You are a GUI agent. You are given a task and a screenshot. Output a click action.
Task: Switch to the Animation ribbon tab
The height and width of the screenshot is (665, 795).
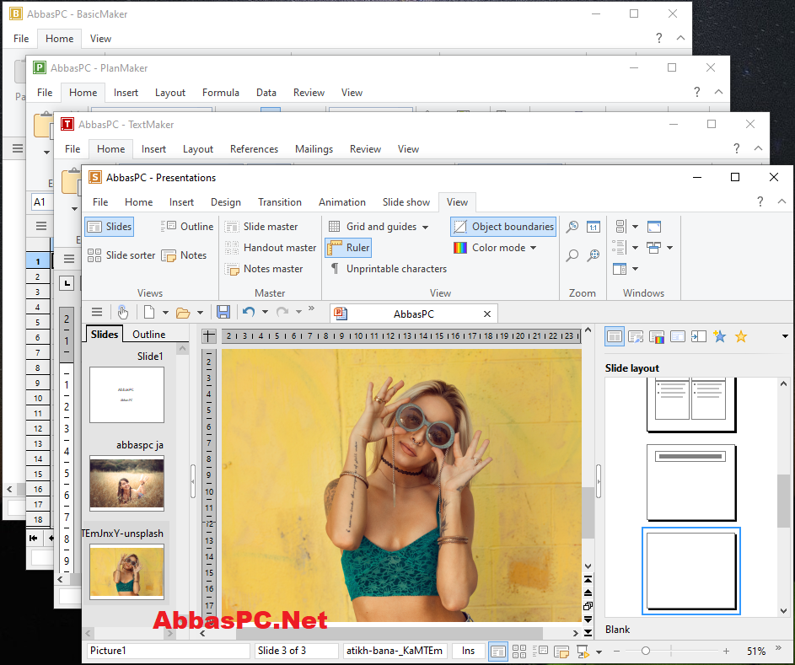click(x=342, y=202)
